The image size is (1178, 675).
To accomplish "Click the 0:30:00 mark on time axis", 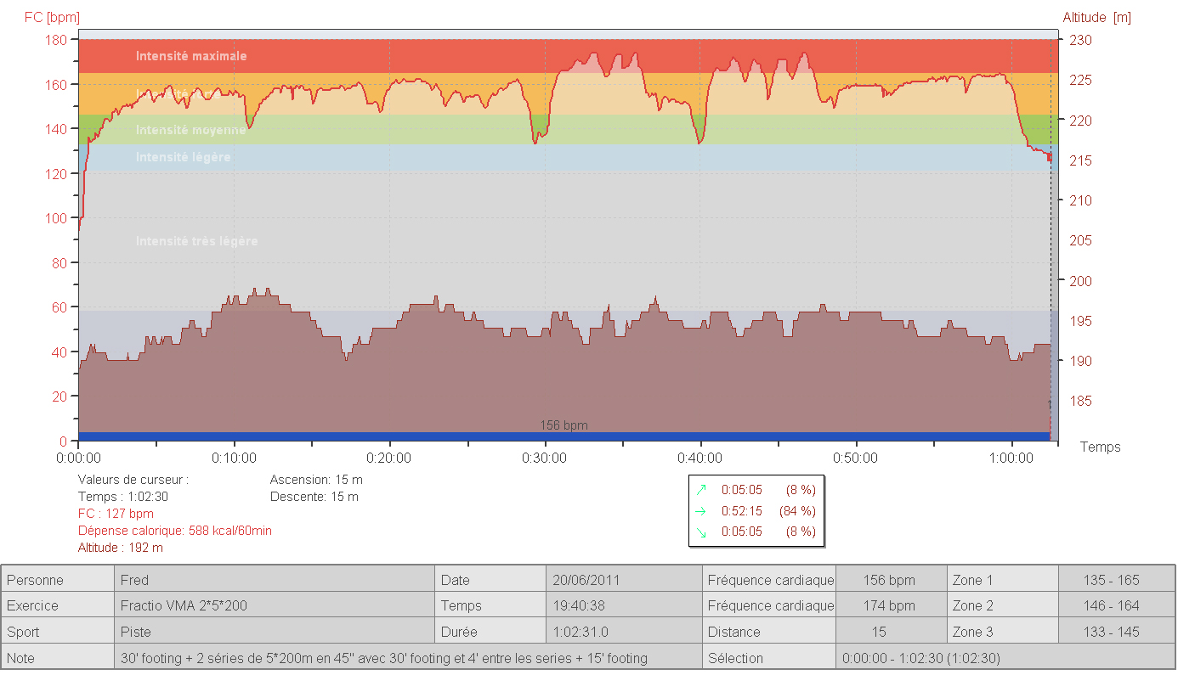I will click(x=545, y=458).
